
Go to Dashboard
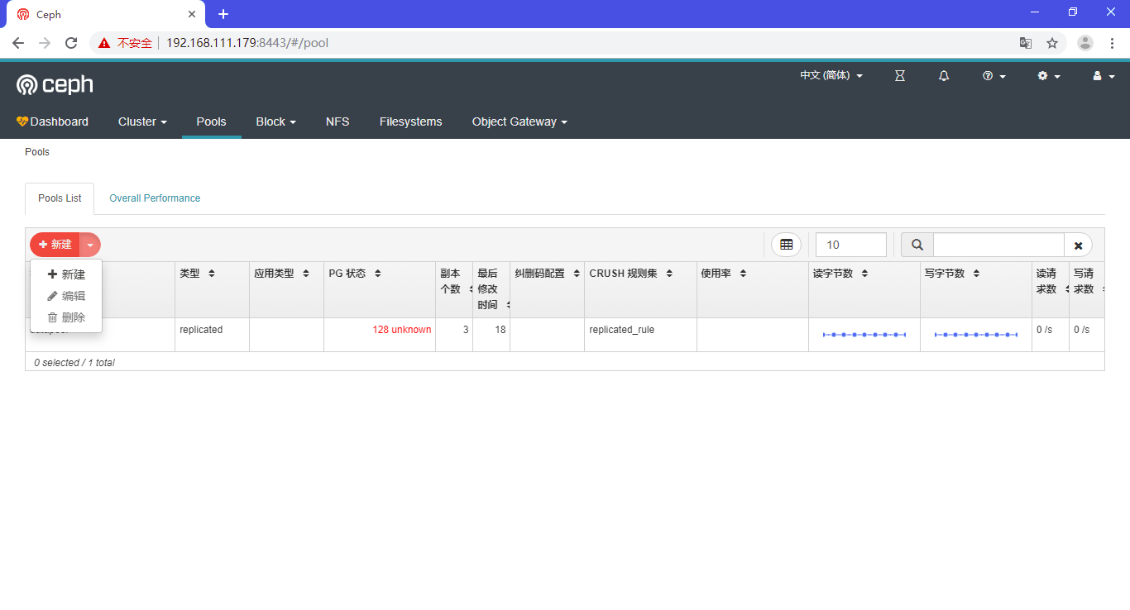(x=52, y=122)
